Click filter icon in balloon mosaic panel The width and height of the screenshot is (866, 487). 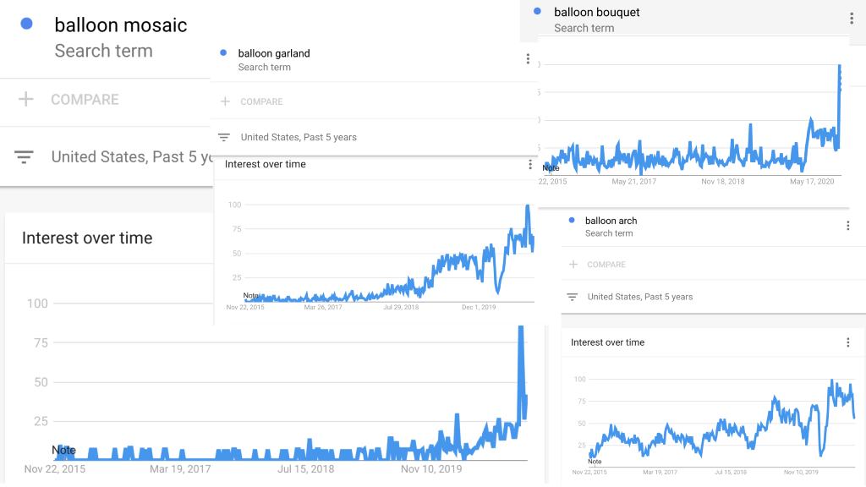(x=24, y=157)
